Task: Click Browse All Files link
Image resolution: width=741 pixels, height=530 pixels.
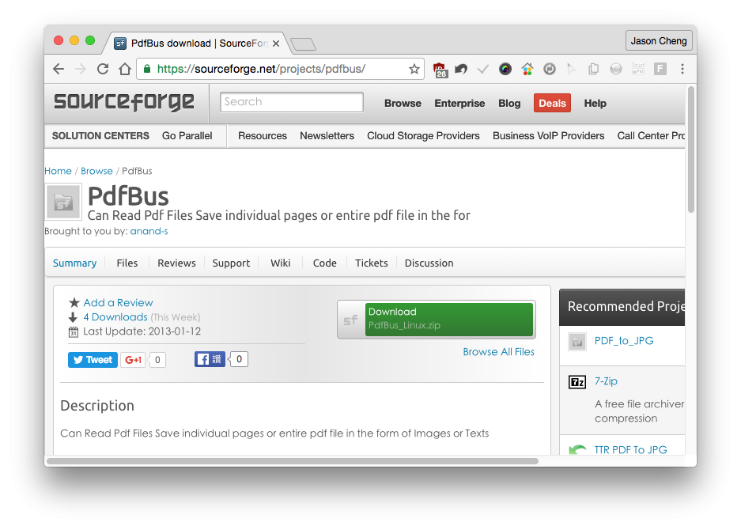Action: coord(498,352)
